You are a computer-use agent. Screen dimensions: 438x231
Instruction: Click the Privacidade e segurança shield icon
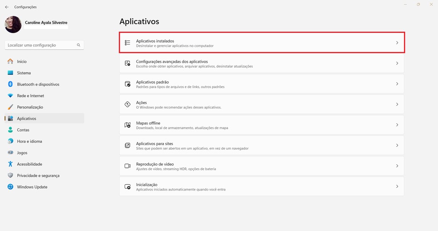click(10, 175)
